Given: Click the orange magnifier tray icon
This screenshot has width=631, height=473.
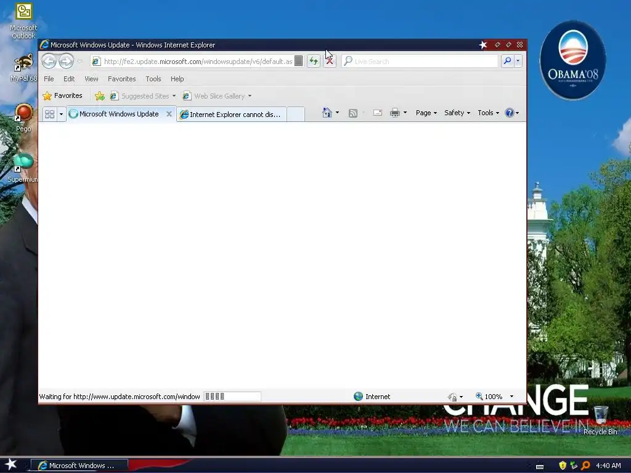Looking at the screenshot, I should click(585, 466).
